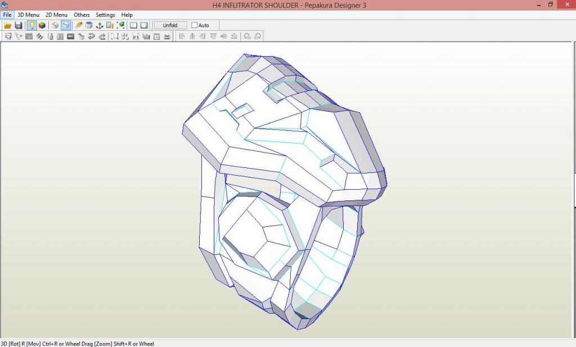Click the rotate left 90 degrees icon
The width and height of the screenshot is (576, 347).
(x=247, y=36)
